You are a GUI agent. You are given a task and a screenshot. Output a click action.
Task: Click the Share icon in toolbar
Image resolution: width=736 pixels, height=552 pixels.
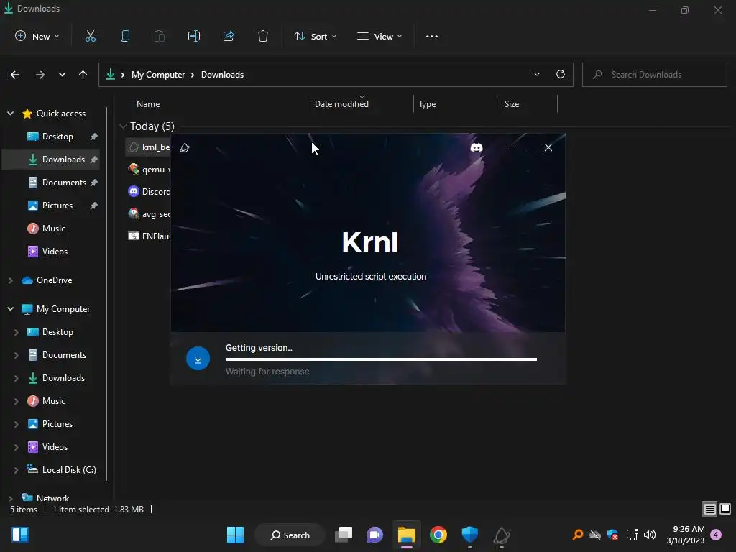(229, 36)
